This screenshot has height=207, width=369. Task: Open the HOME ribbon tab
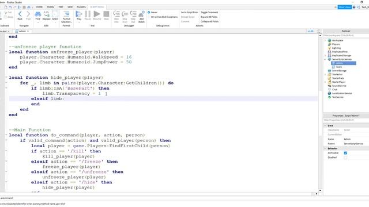tap(39, 7)
